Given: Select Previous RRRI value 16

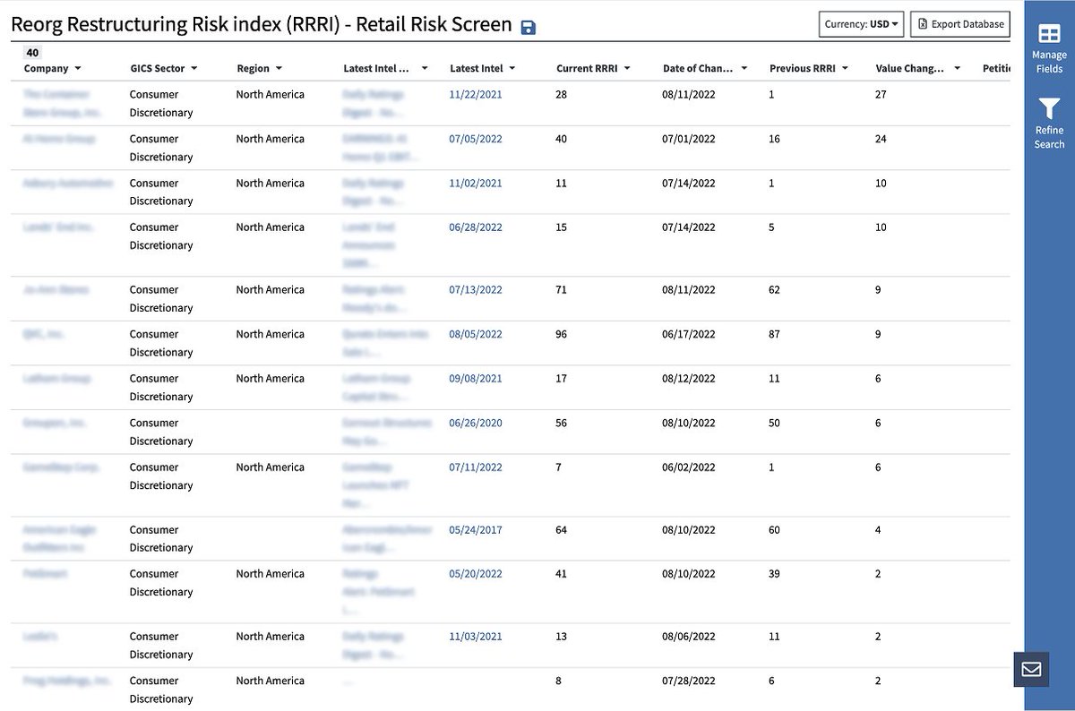Looking at the screenshot, I should click(775, 139).
